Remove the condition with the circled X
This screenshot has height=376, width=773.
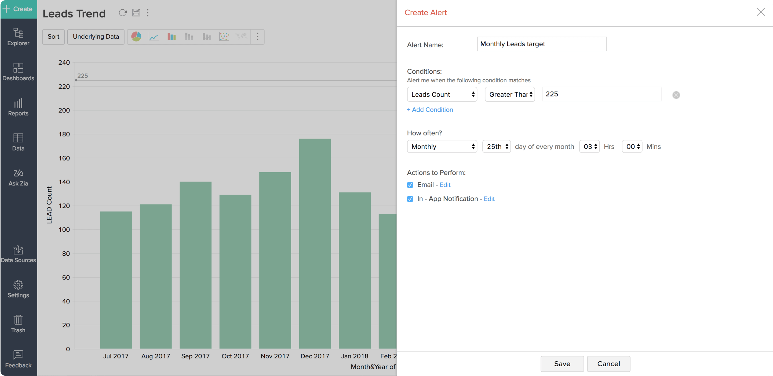click(x=676, y=95)
